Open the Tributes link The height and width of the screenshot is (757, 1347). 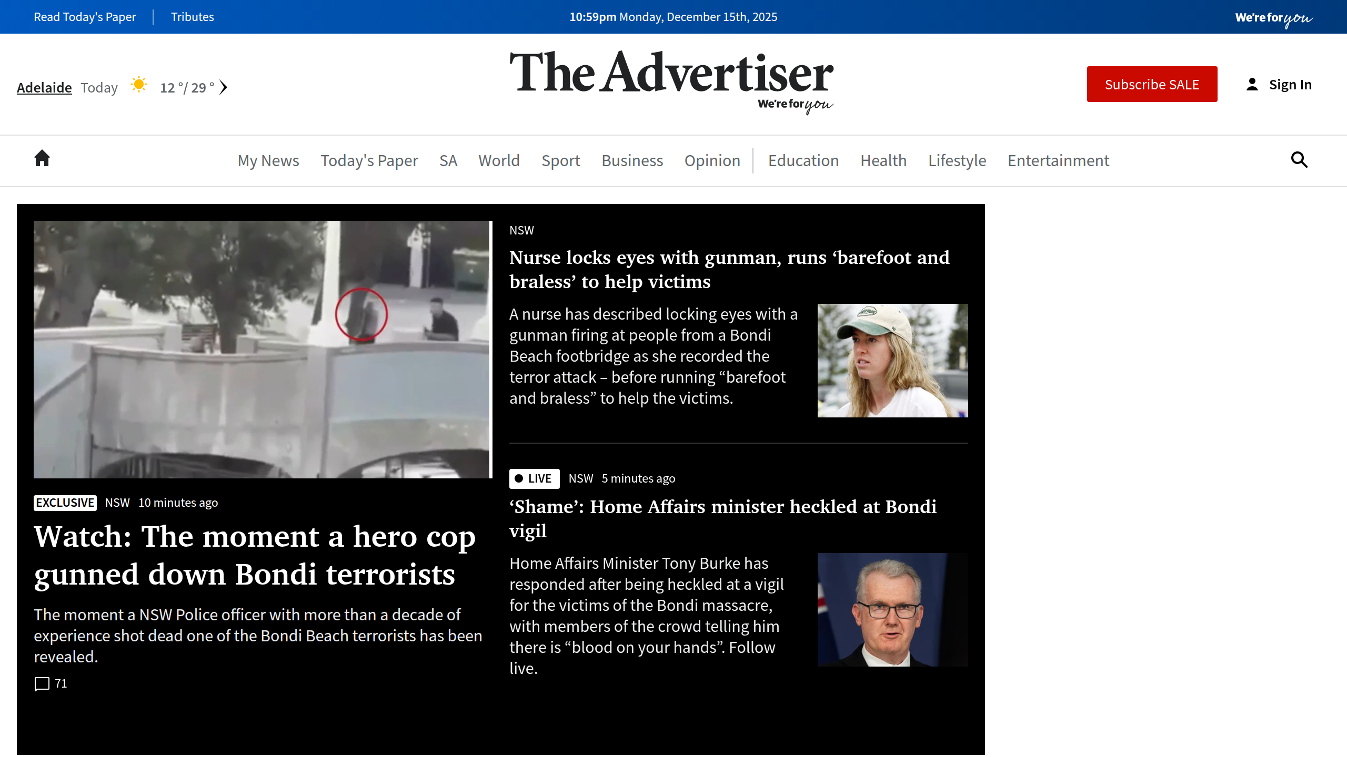192,16
